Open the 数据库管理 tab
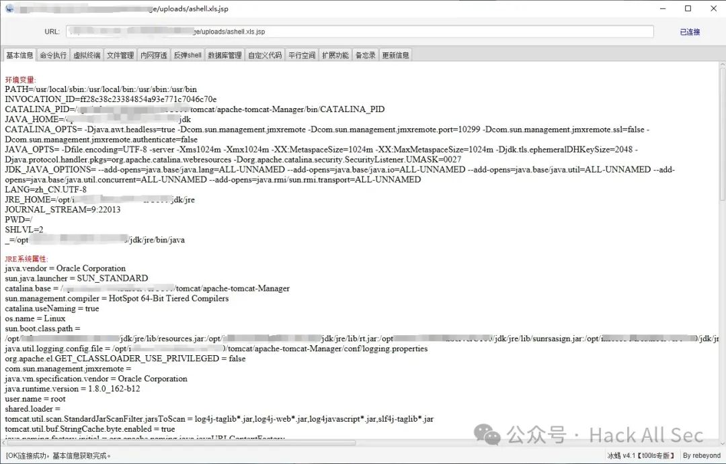This screenshot has height=464, width=726. click(x=225, y=55)
